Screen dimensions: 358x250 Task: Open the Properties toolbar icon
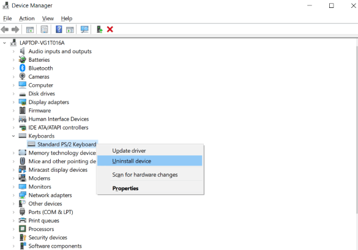click(x=44, y=29)
